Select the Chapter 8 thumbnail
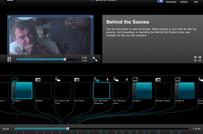203x134 pixels. pyautogui.click(x=184, y=90)
